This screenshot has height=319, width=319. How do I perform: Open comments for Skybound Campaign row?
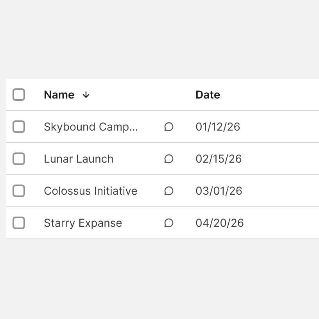tap(169, 127)
